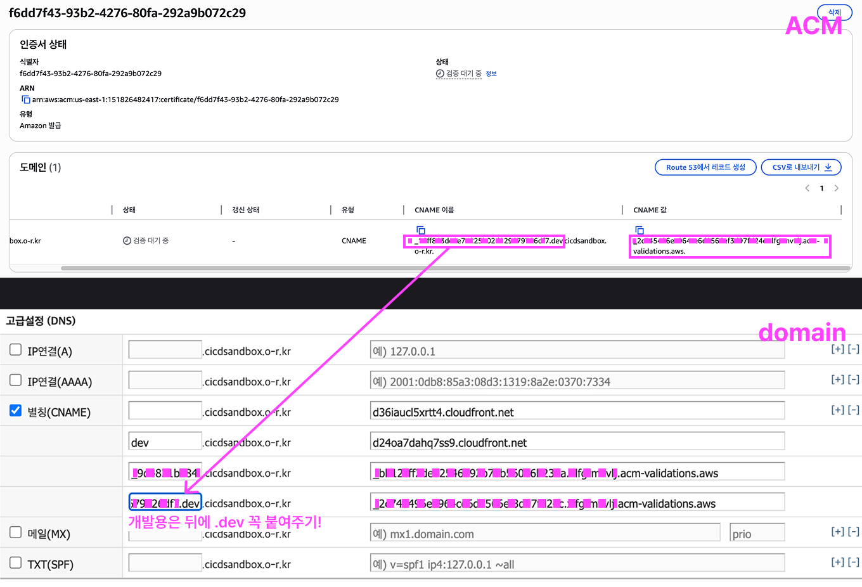The width and height of the screenshot is (862, 587).
Task: Click download icon on CSV export button
Action: [x=828, y=167]
